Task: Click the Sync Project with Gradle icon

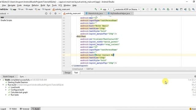Action: 185,9
